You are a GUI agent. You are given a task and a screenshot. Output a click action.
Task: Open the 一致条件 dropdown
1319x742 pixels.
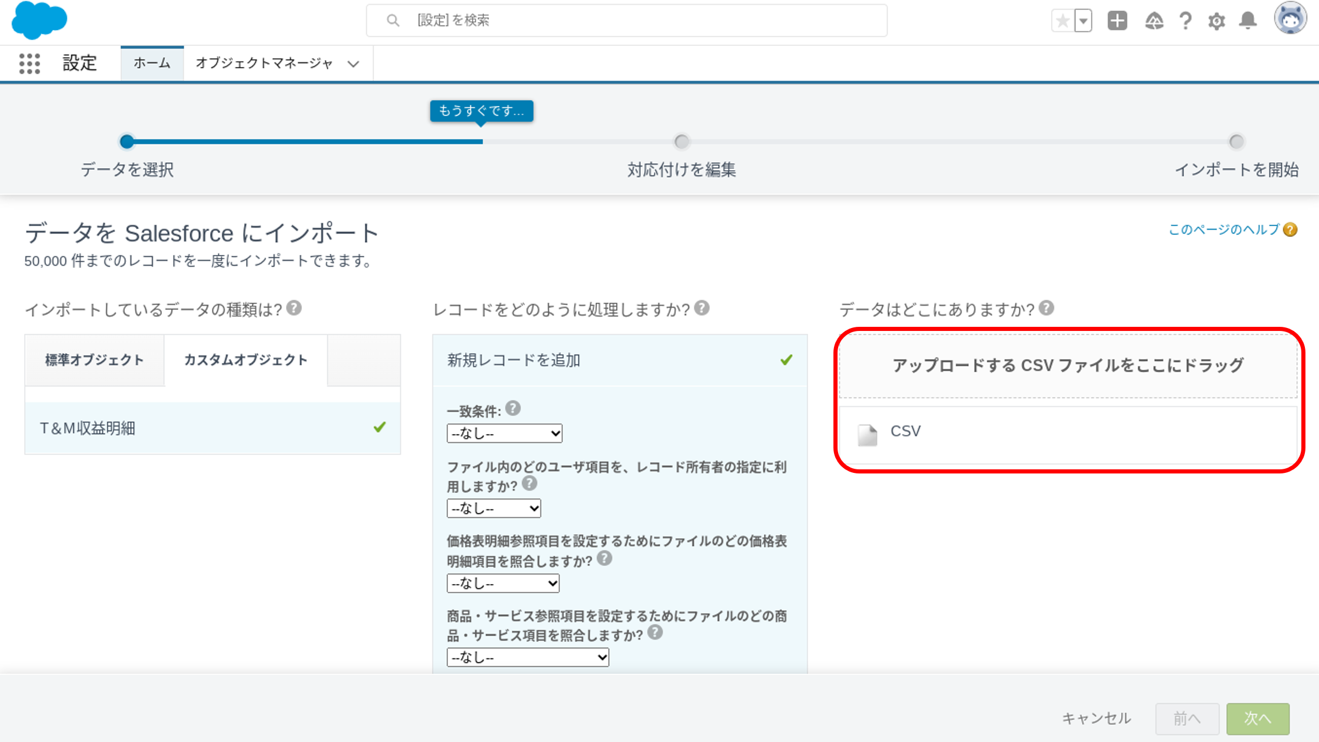coord(504,433)
